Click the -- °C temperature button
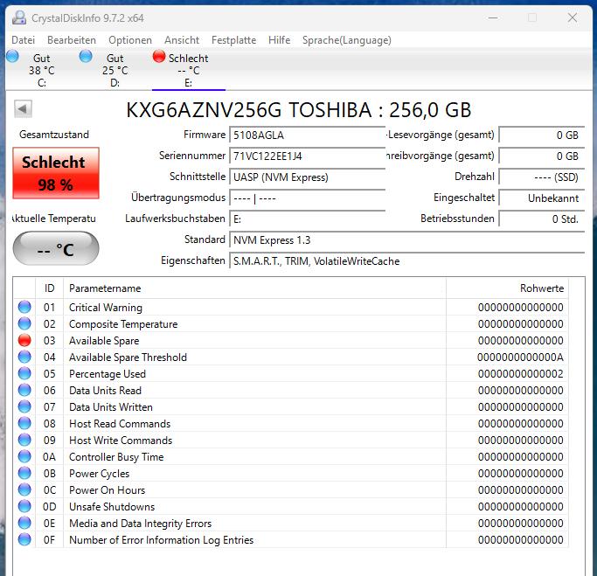The height and width of the screenshot is (576, 597). click(56, 248)
